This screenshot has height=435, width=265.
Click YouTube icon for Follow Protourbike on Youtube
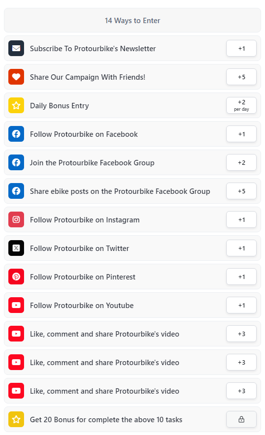16,305
